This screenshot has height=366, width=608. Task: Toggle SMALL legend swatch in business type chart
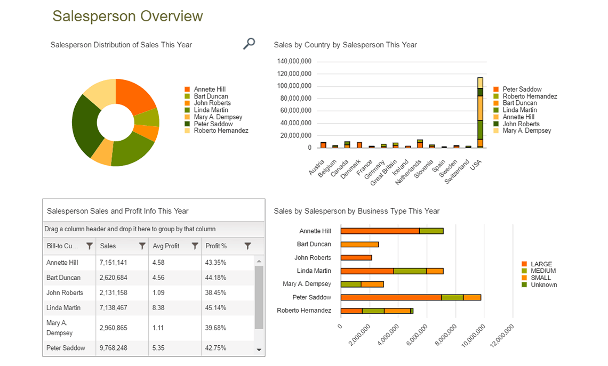(524, 278)
